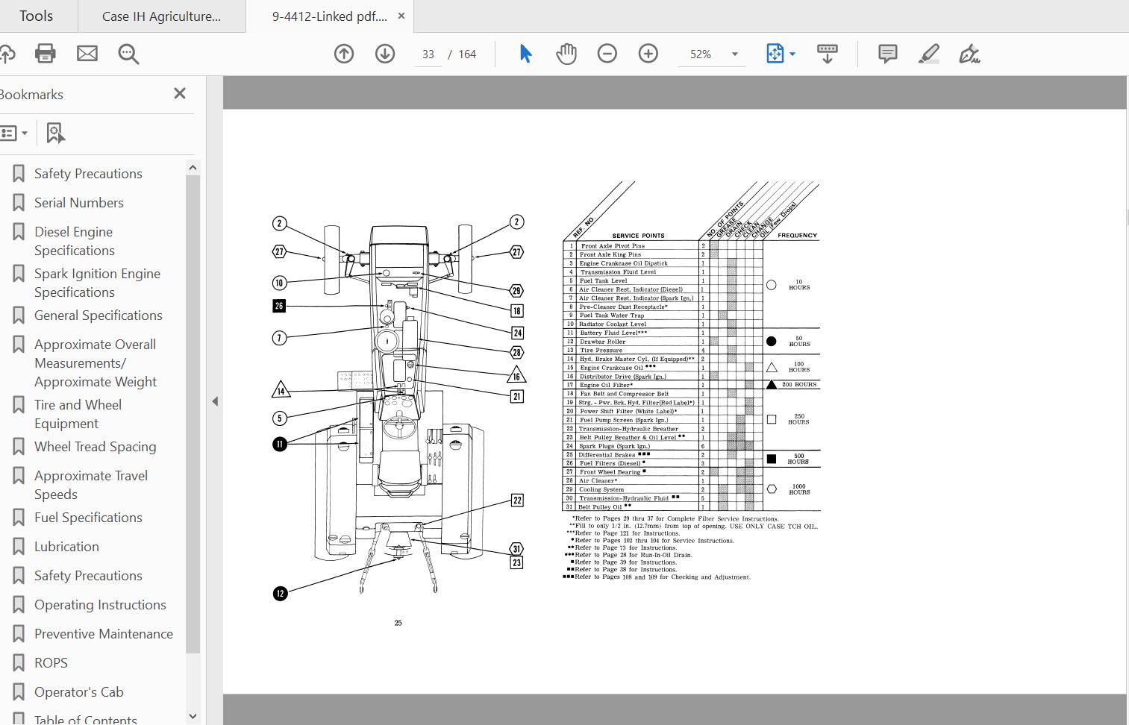Click the Print file icon
This screenshot has width=1129, height=725.
click(46, 54)
